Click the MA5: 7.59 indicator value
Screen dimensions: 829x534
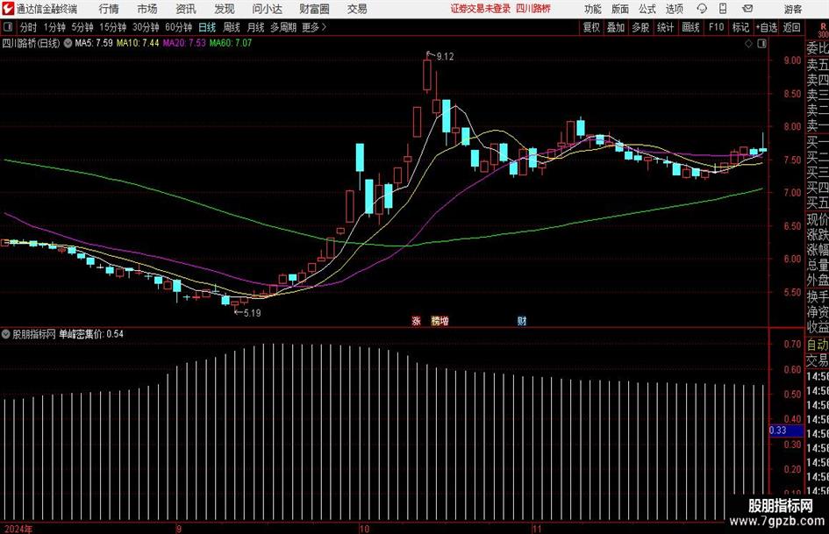pyautogui.click(x=94, y=43)
